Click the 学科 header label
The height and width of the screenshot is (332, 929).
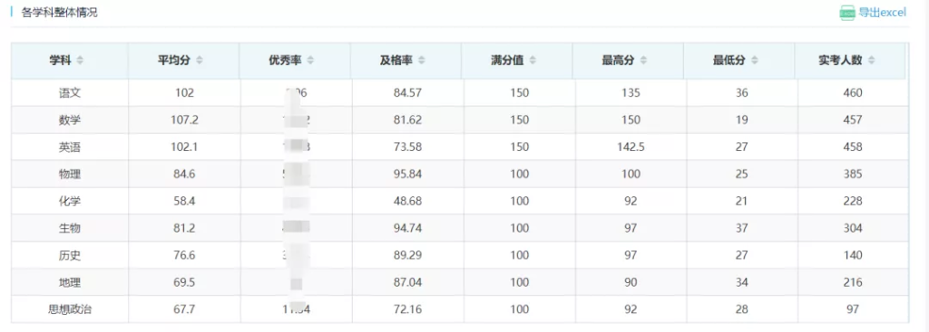[61, 61]
